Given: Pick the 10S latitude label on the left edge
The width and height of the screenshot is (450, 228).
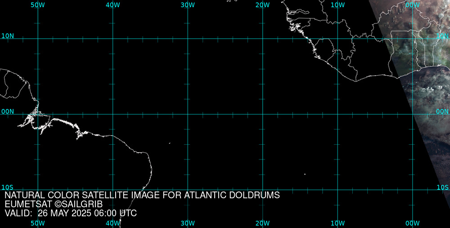Looking at the screenshot, I should [x=8, y=187].
